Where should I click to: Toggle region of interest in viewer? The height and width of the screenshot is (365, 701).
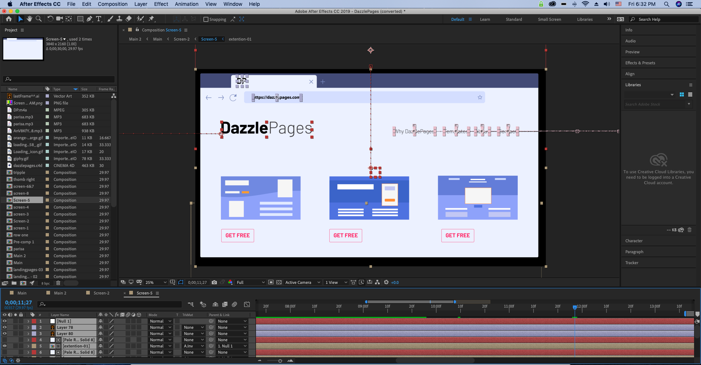point(271,282)
